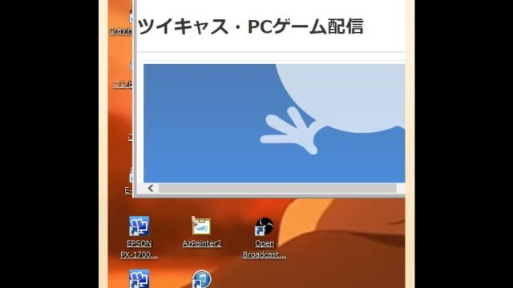This screenshot has height=288, width=513.
Task: Click the EPSON PX-1700... text label
Action: [139, 249]
